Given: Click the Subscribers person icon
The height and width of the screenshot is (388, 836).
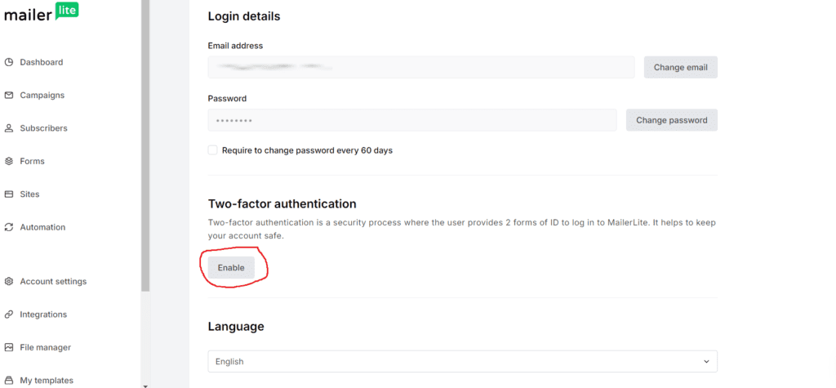Looking at the screenshot, I should [x=9, y=128].
